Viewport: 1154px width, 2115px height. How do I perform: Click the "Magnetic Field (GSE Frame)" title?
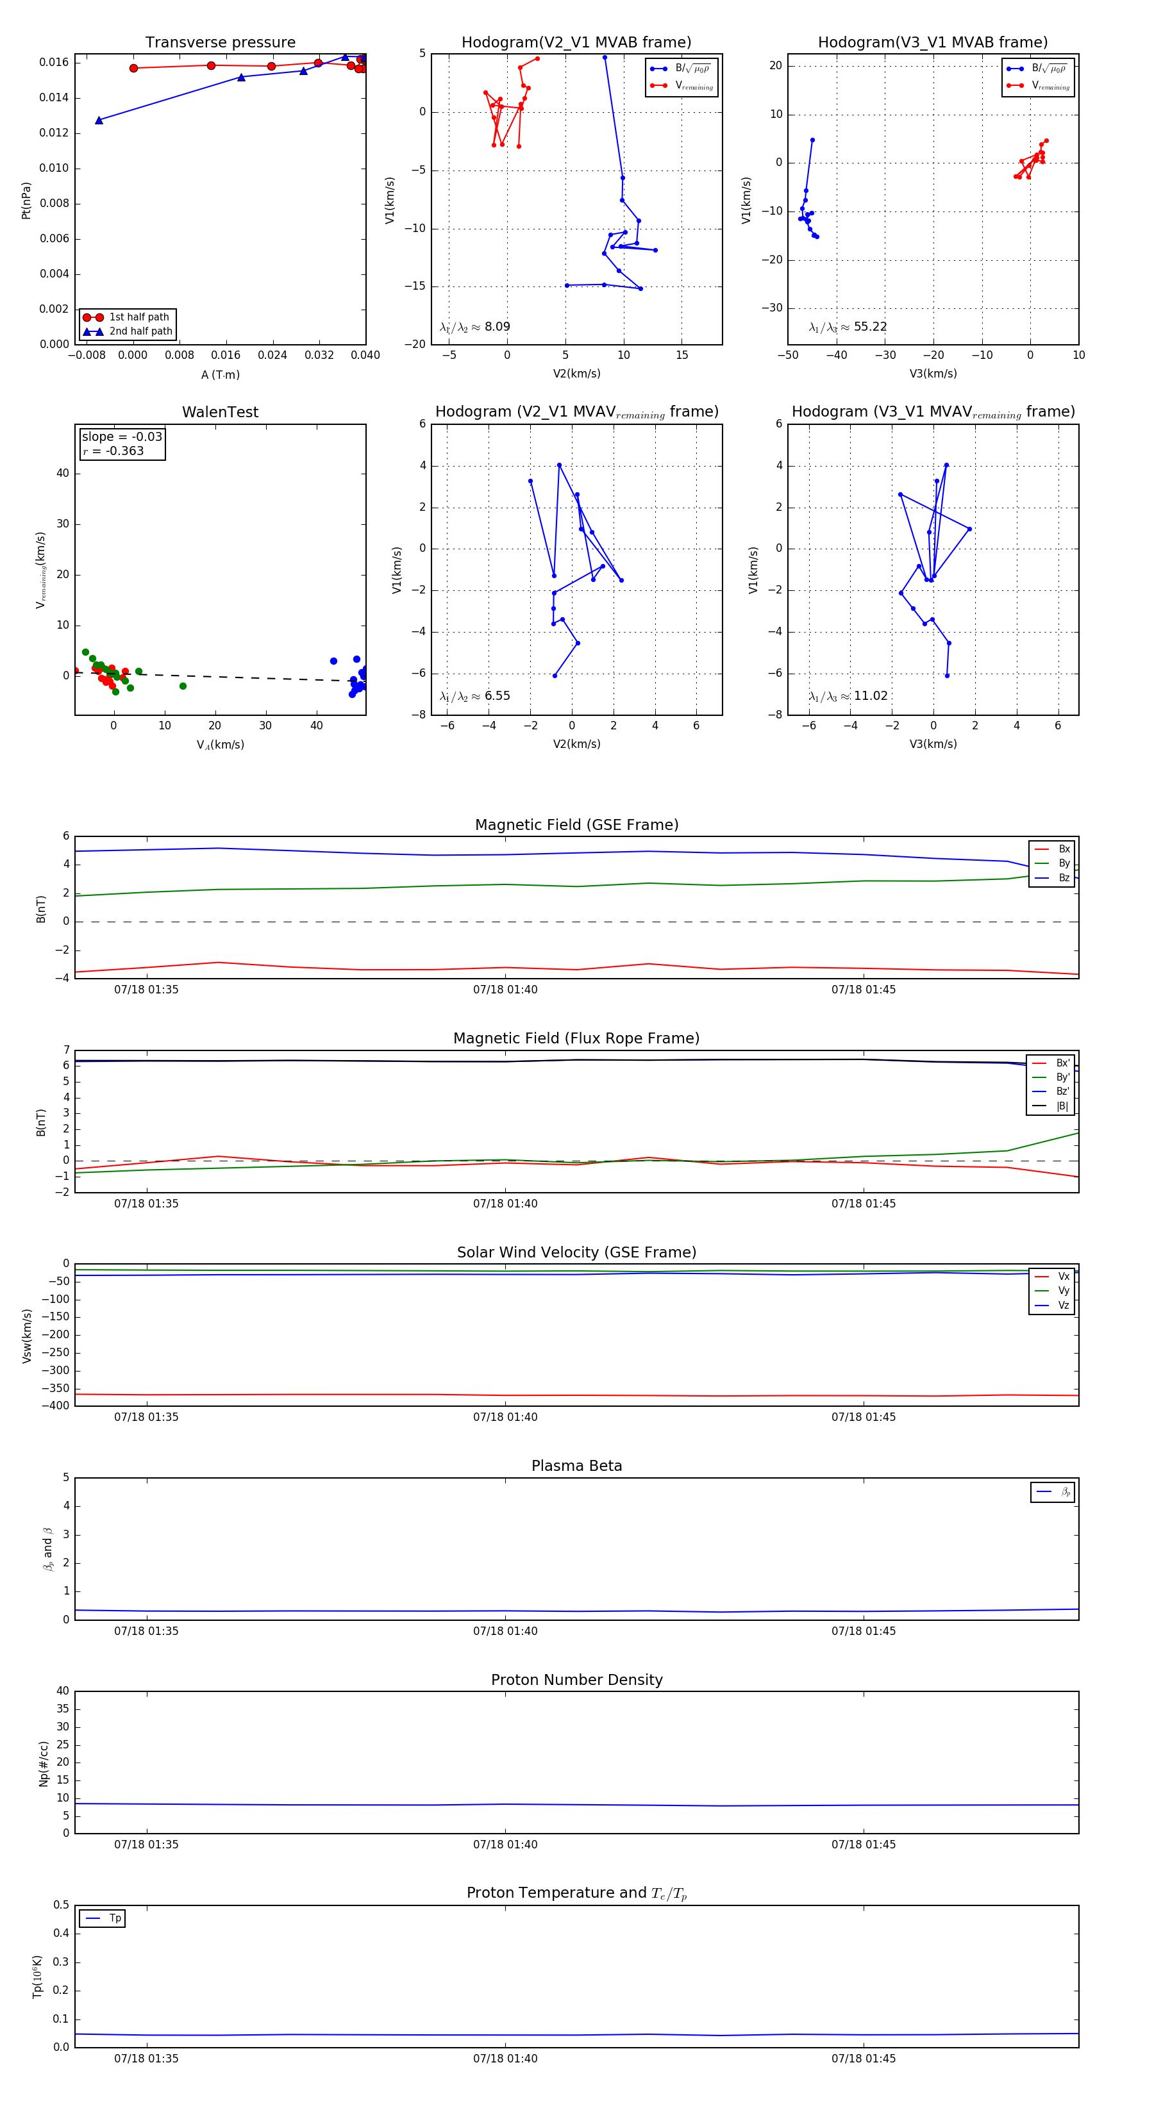coord(576,825)
